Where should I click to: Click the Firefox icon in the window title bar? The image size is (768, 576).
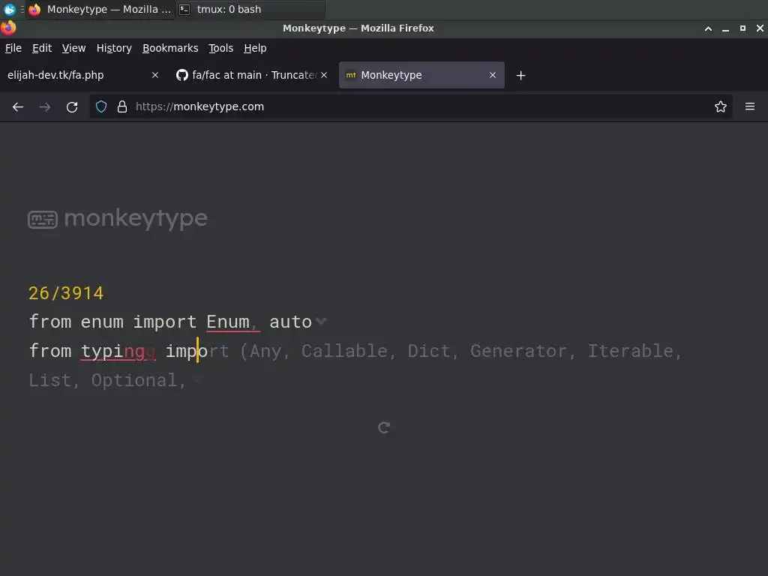8,28
